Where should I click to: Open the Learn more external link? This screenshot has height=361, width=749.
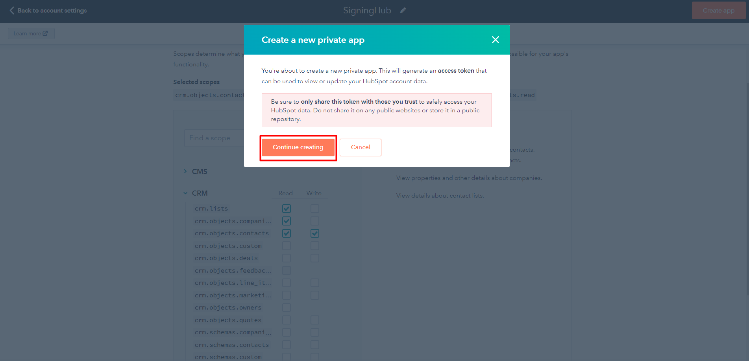coord(31,33)
